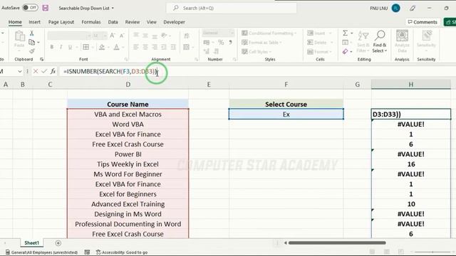Click the 'Ex' Select Course cell

[x=286, y=114]
